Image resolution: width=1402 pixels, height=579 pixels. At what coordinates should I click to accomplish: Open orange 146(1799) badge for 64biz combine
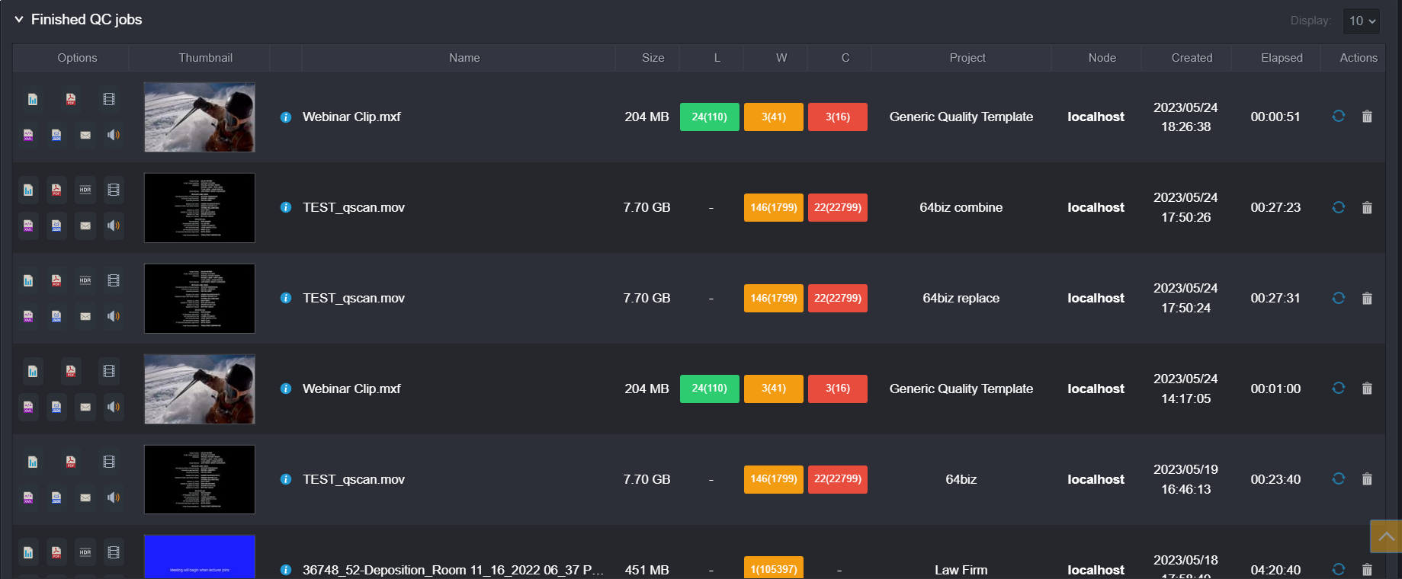pyautogui.click(x=774, y=207)
